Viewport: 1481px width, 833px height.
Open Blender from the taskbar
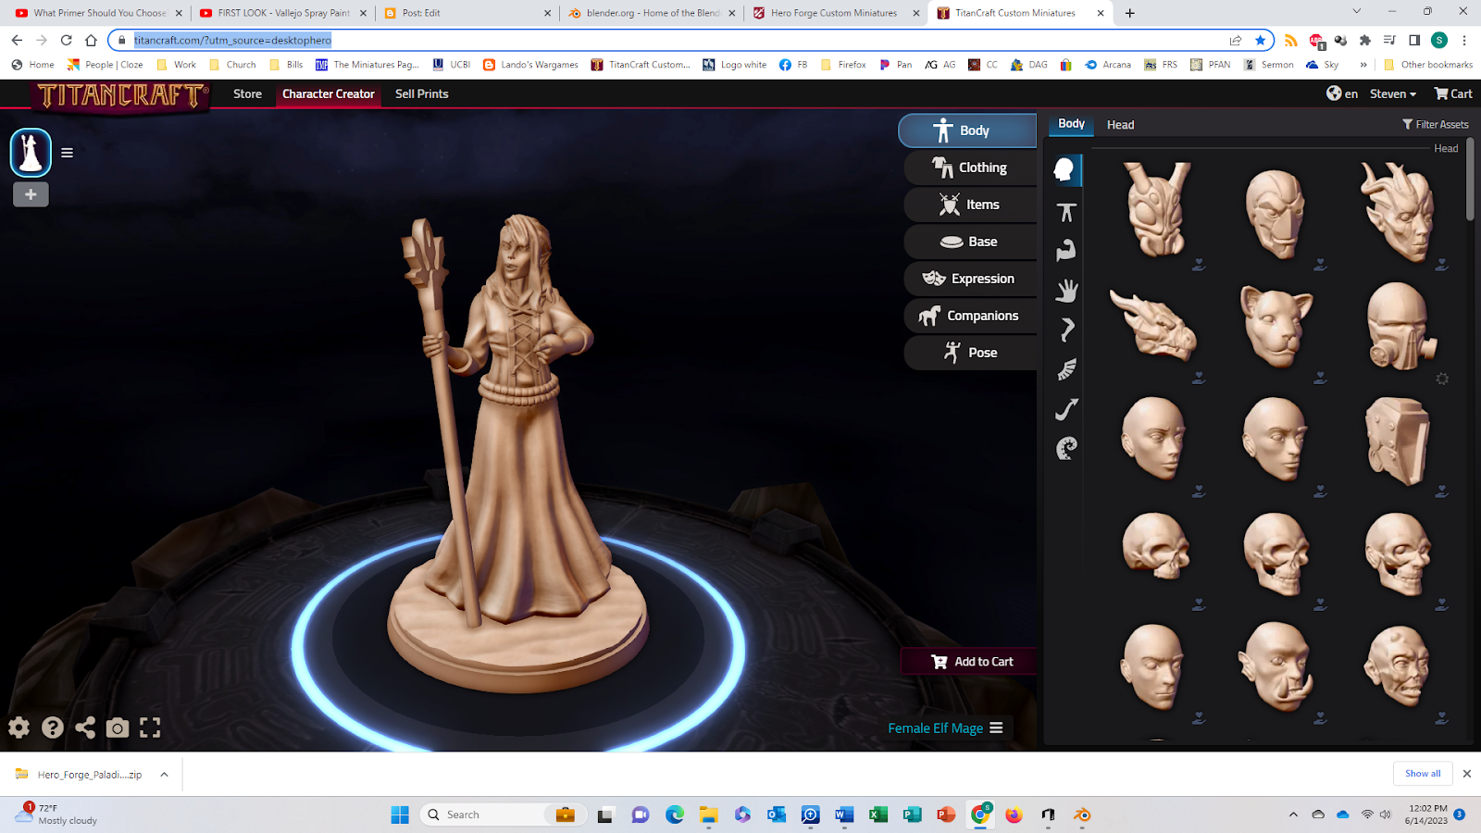click(1082, 814)
